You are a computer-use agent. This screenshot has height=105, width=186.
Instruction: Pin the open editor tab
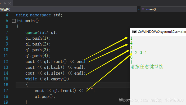click(x=5, y=3)
